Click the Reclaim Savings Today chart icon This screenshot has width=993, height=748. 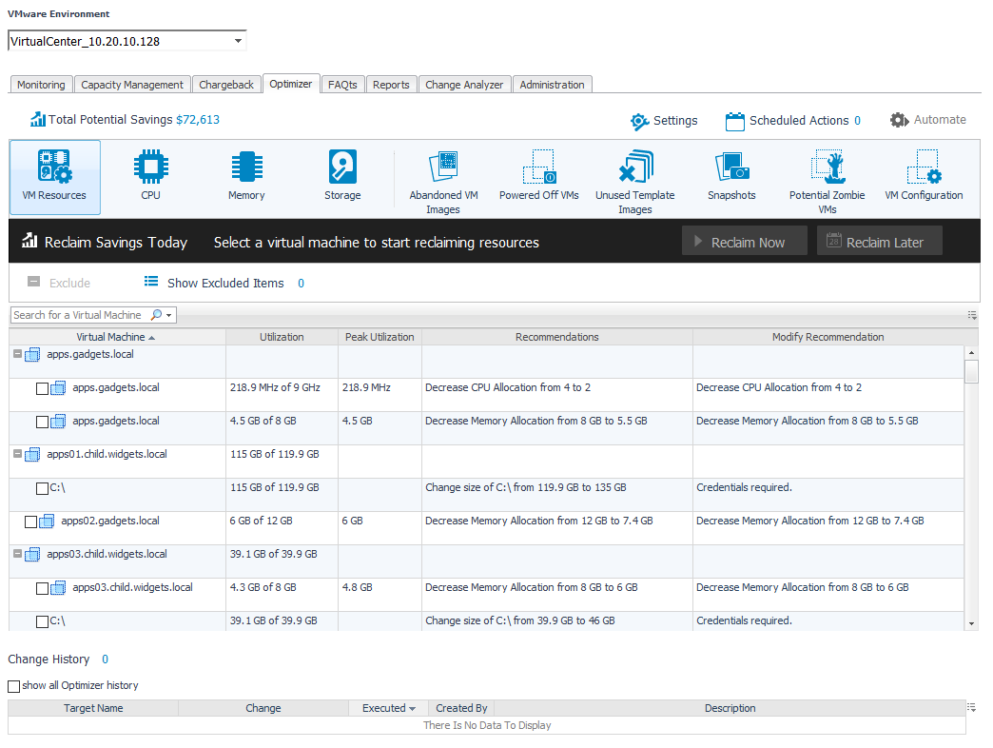click(29, 240)
